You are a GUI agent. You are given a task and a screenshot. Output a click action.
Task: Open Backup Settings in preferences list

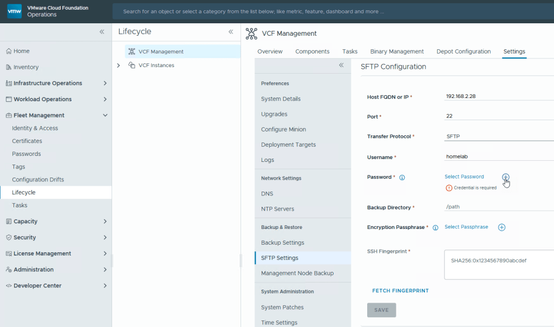283,243
